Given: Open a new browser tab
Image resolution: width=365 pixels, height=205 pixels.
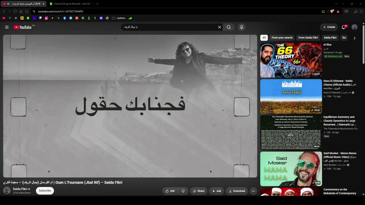Looking at the screenshot, I should pyautogui.click(x=97, y=4).
